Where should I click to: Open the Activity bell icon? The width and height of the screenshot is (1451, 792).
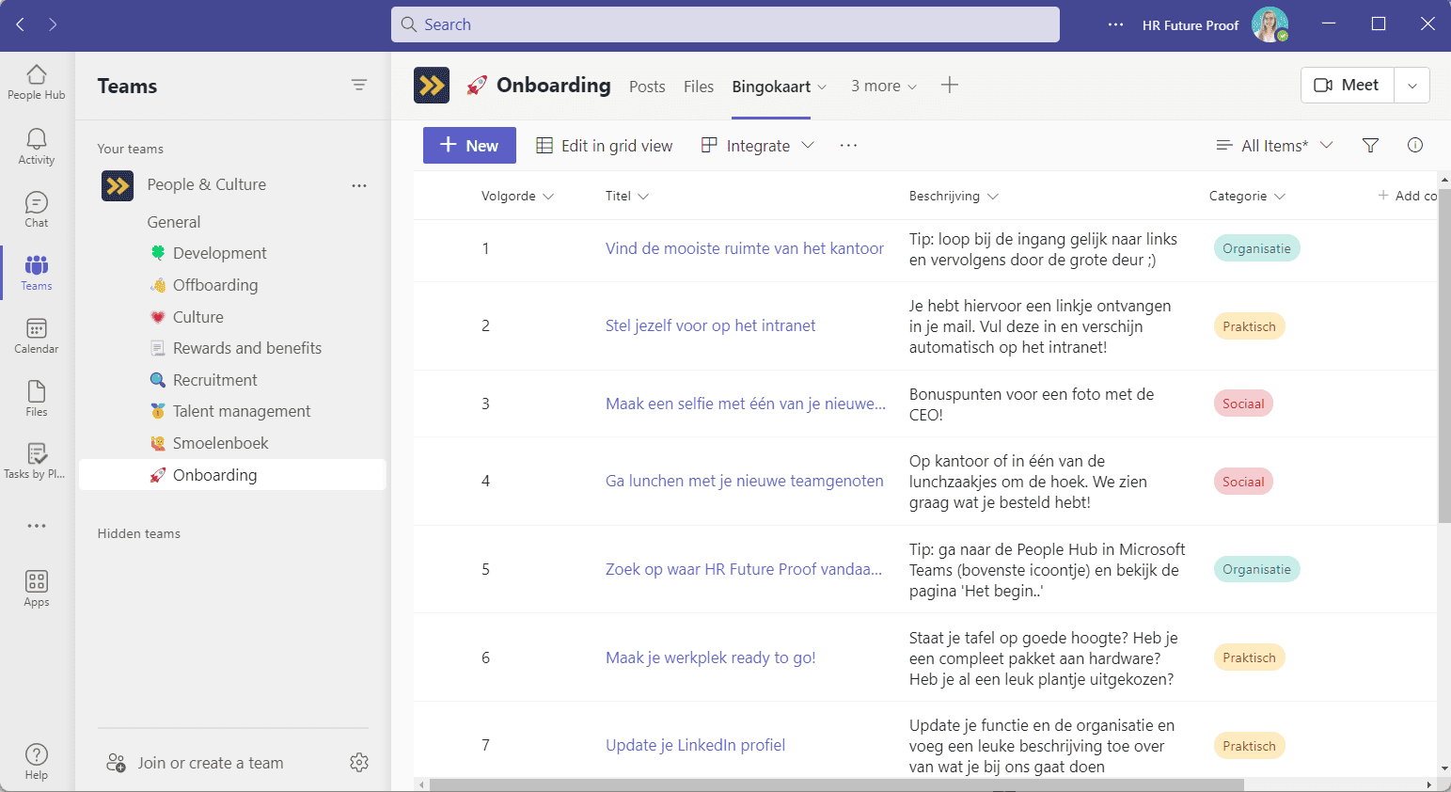37,146
